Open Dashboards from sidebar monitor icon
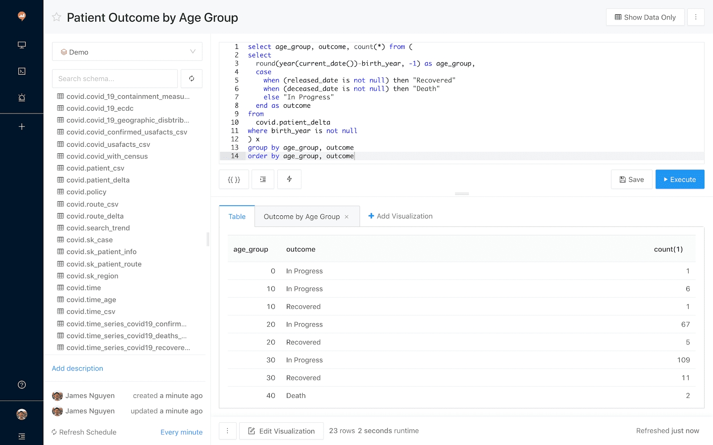This screenshot has height=445, width=713. click(x=21, y=45)
